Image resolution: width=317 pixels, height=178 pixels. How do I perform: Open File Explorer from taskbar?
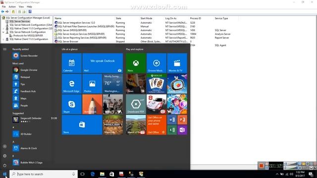point(102,174)
